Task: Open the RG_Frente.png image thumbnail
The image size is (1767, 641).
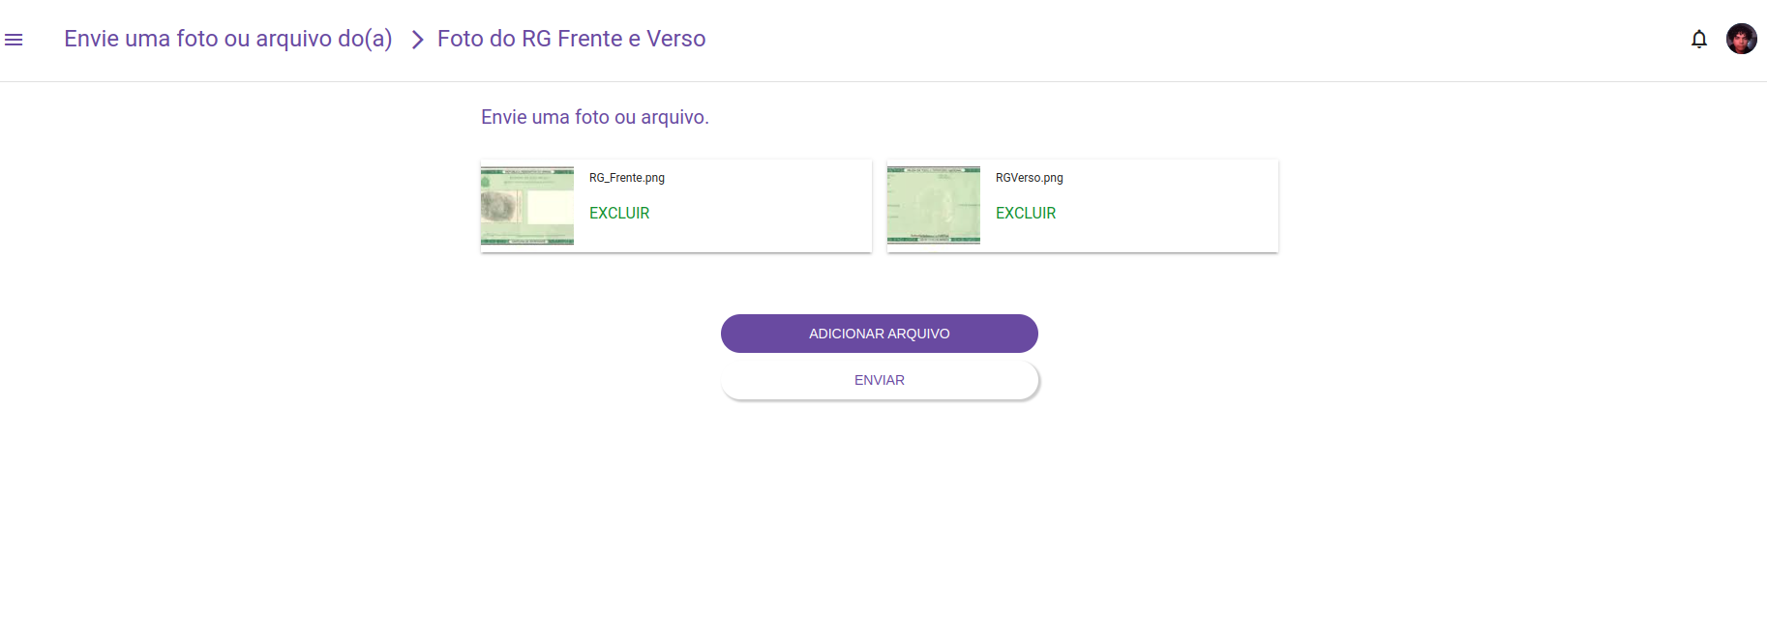Action: tap(527, 205)
